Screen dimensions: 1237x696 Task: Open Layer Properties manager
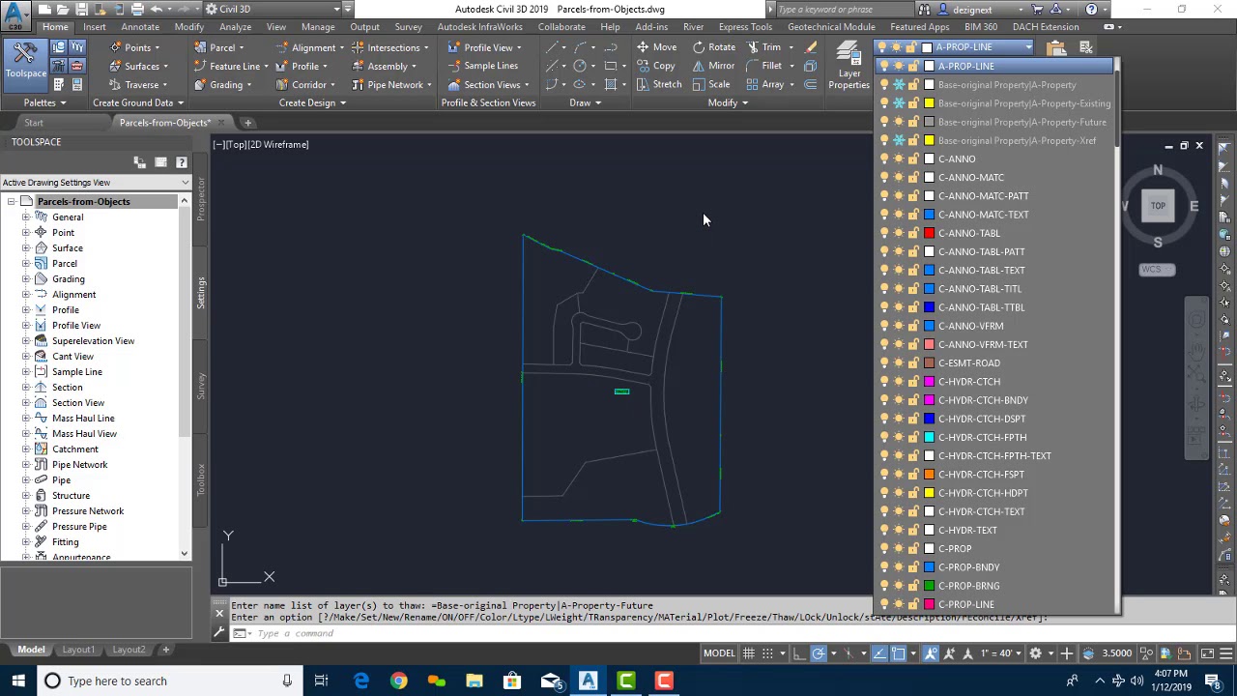click(849, 66)
